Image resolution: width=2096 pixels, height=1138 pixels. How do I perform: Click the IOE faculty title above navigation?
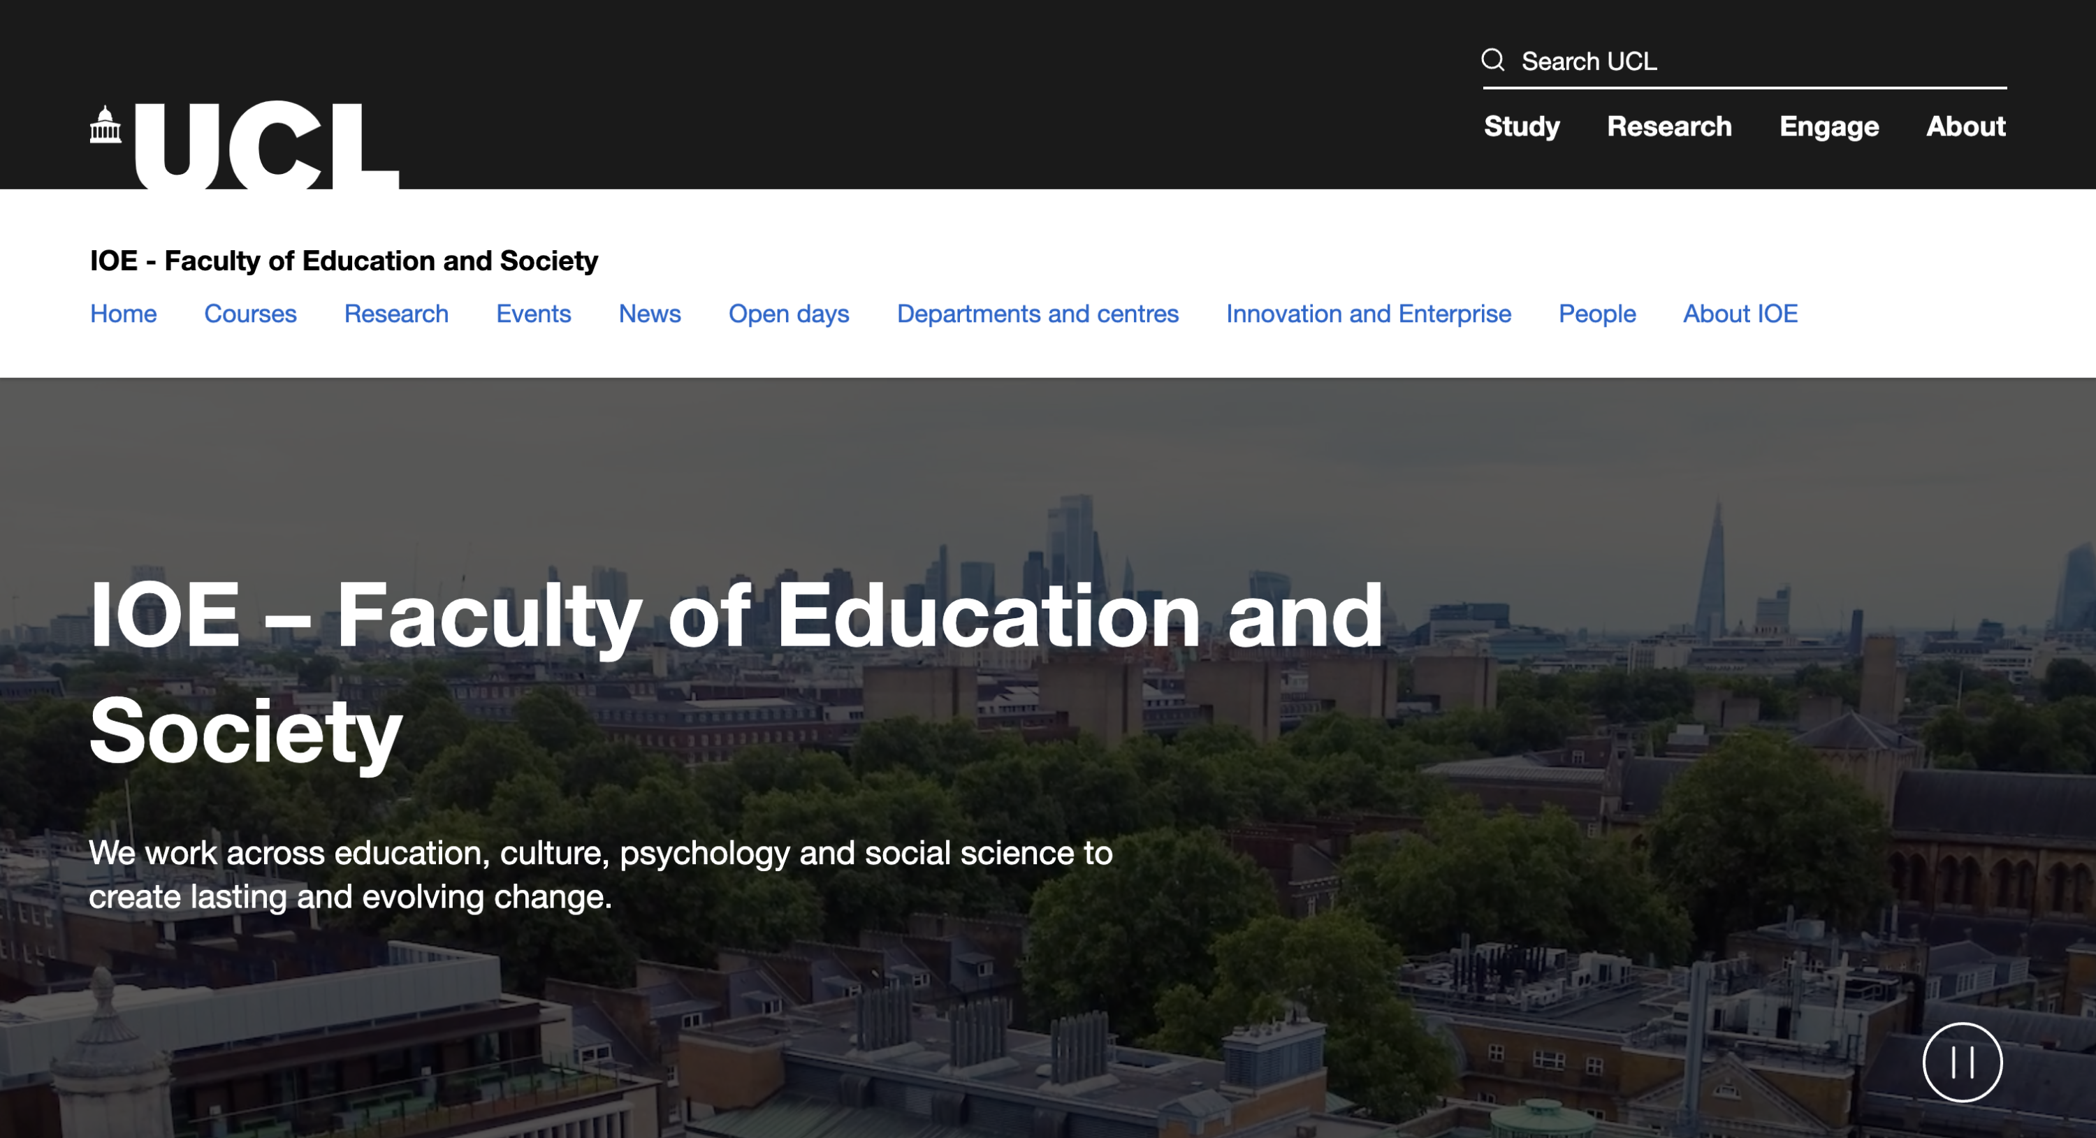(343, 261)
